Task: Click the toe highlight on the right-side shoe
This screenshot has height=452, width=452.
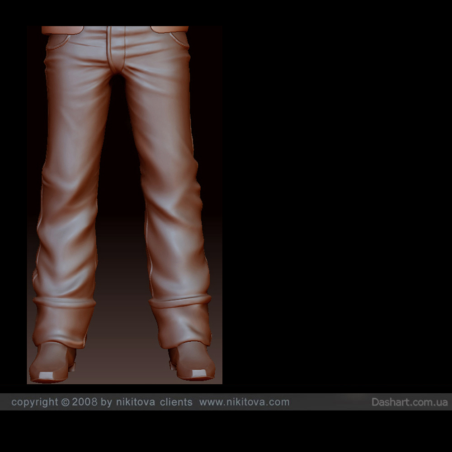Action: coord(199,373)
